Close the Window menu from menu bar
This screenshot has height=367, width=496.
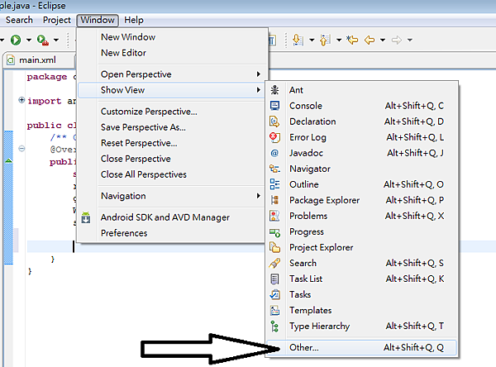click(x=98, y=20)
